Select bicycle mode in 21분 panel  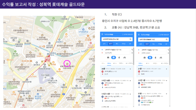pos(161,58)
